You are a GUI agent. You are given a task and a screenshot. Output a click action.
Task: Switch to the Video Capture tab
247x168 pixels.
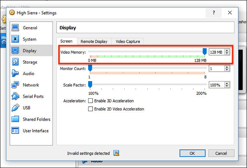[x=128, y=42]
